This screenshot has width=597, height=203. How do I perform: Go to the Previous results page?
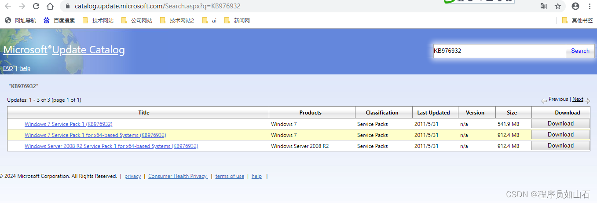pyautogui.click(x=558, y=99)
